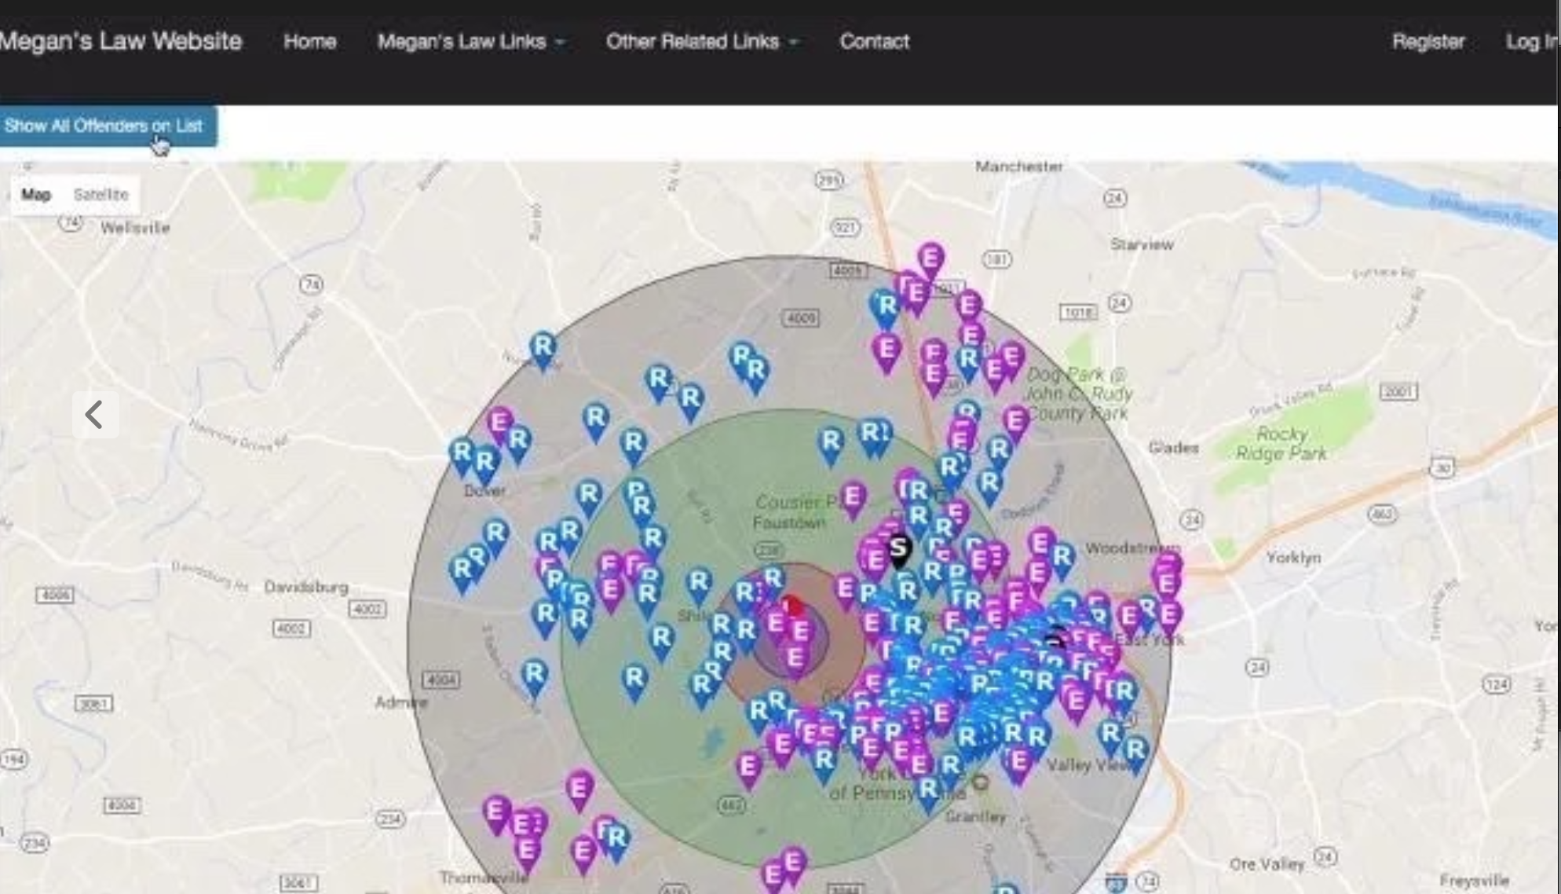Click the Home nav link
This screenshot has width=1561, height=894.
(309, 42)
